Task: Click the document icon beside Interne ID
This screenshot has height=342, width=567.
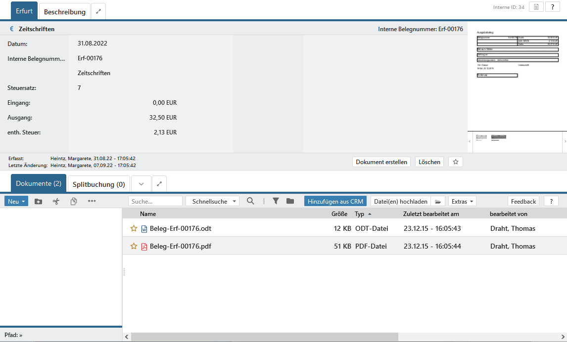Action: (x=536, y=7)
